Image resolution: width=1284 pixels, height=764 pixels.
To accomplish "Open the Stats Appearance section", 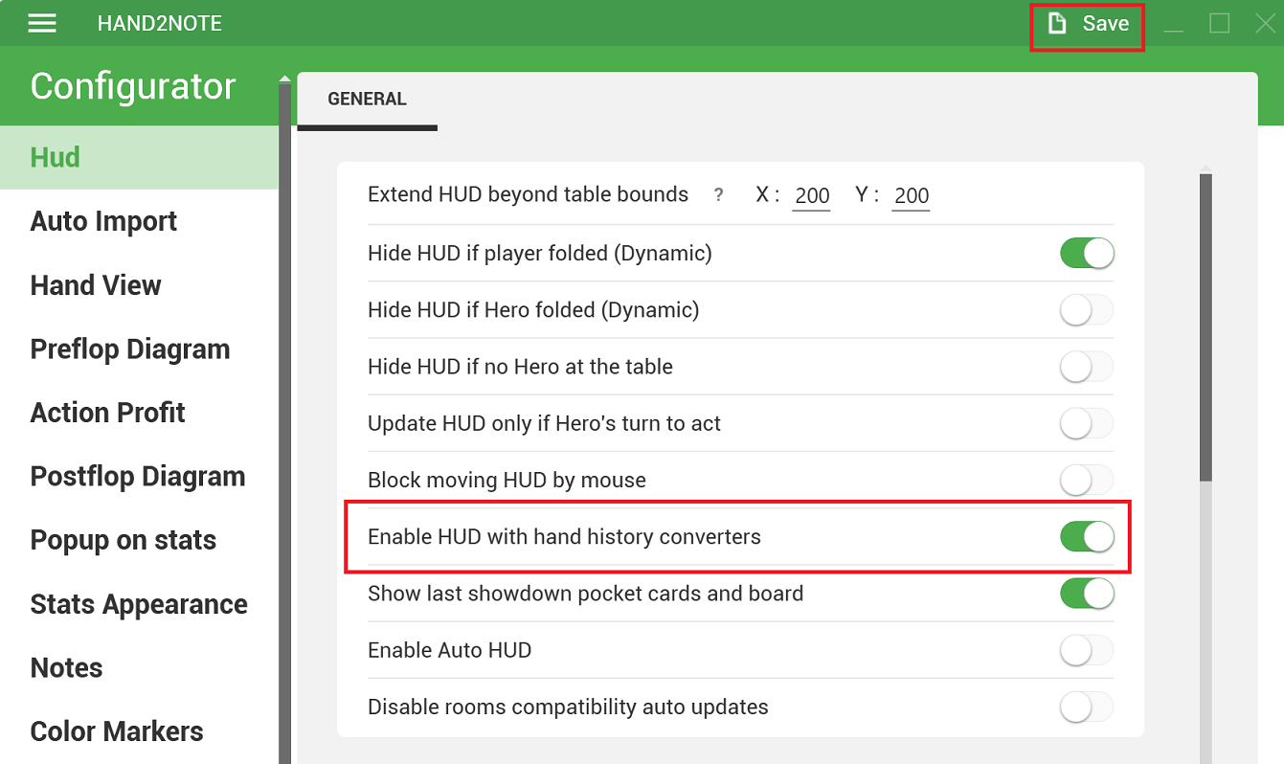I will tap(139, 604).
